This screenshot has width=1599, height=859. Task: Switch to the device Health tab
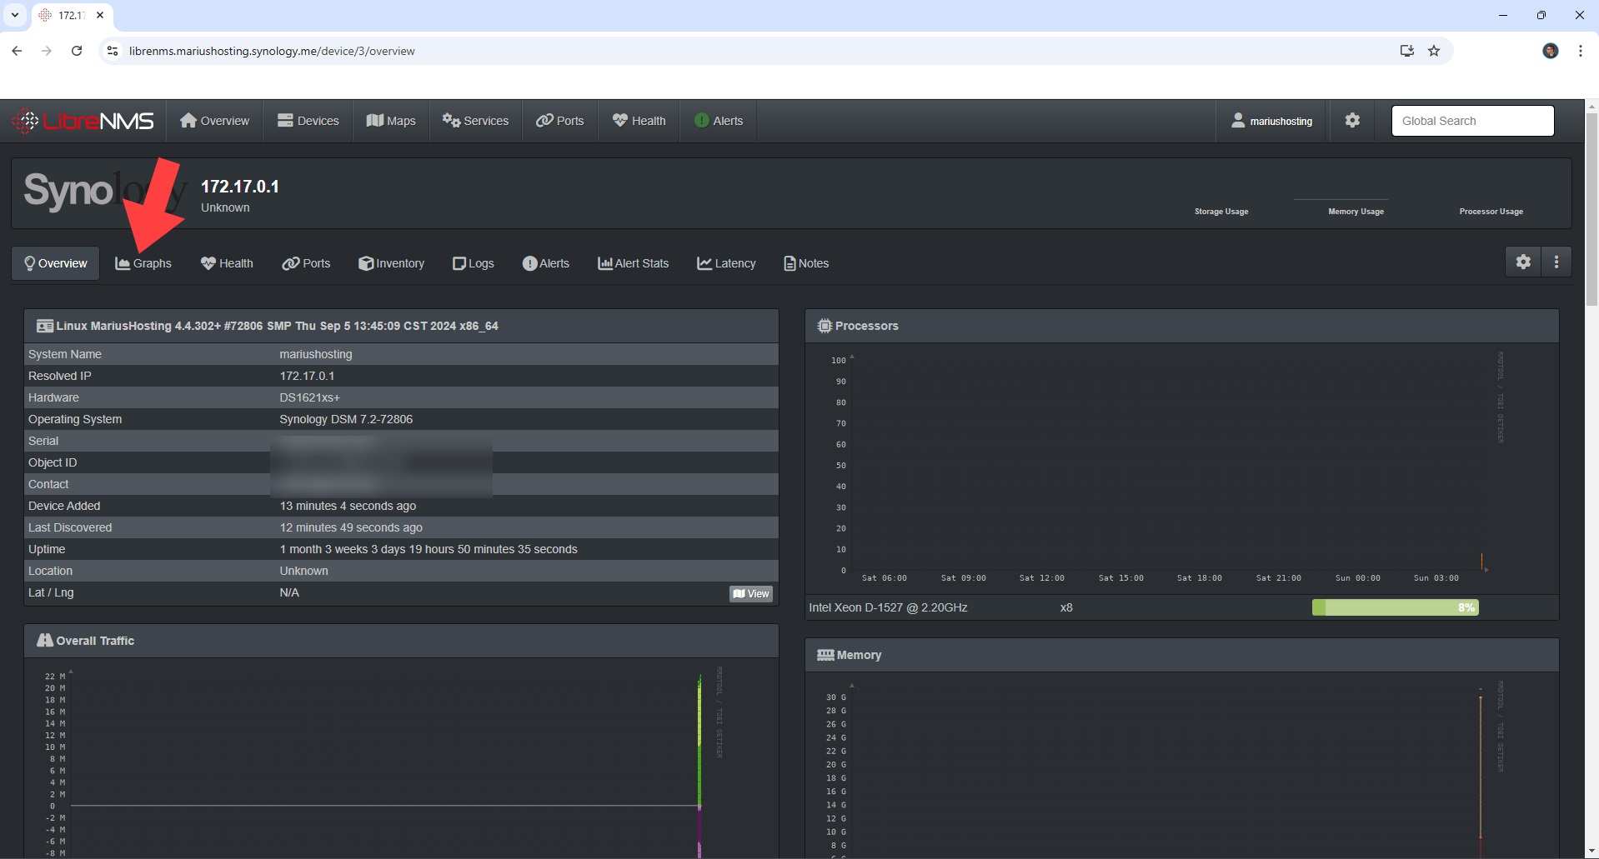[227, 263]
